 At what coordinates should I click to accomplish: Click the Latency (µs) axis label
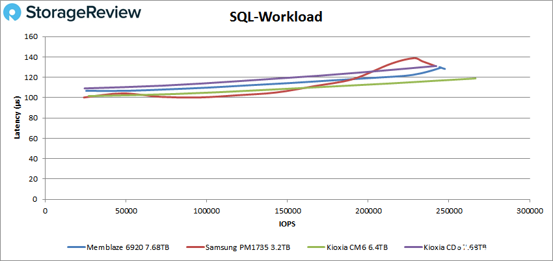tap(17, 118)
